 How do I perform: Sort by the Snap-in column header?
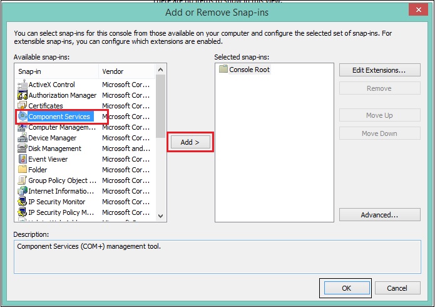click(57, 71)
